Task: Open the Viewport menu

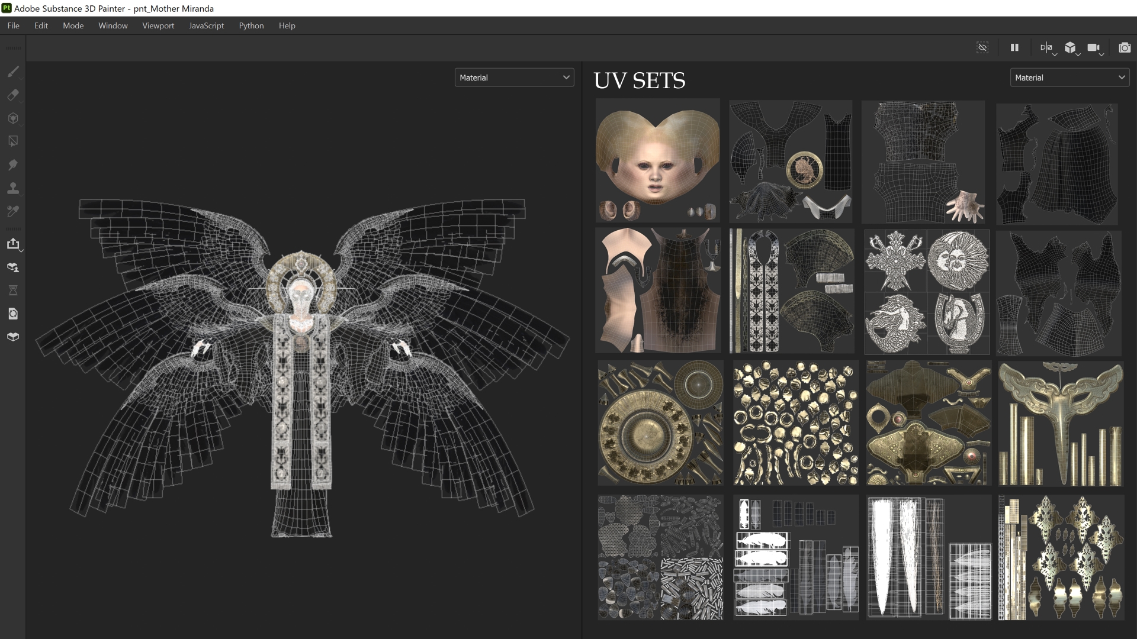Action: point(158,25)
